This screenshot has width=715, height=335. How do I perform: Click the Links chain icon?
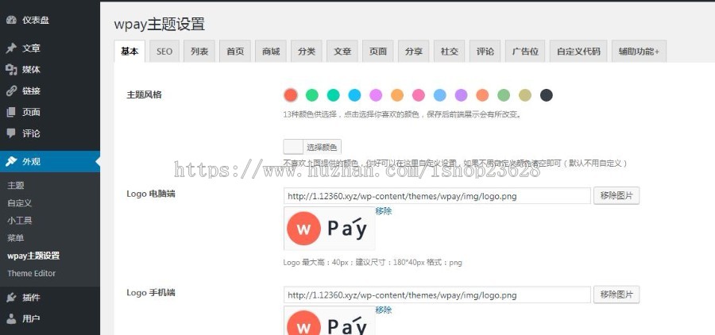[11, 91]
